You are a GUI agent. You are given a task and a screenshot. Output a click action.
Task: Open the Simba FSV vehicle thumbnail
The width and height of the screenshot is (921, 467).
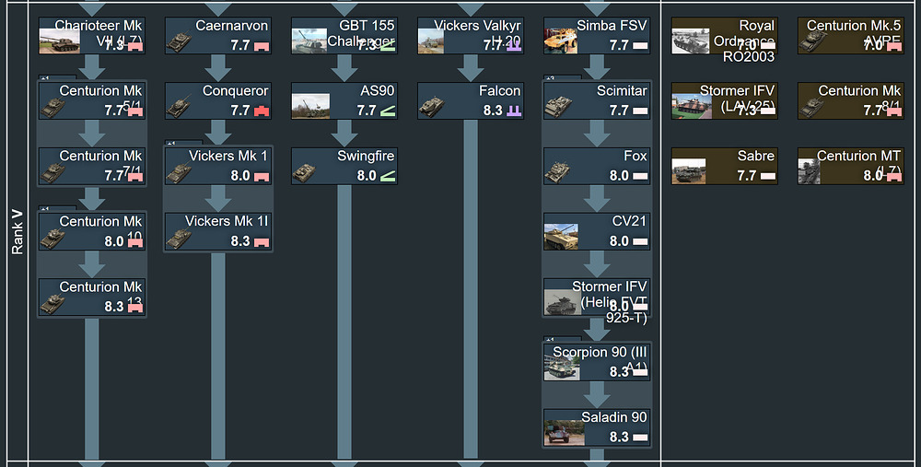(x=559, y=41)
